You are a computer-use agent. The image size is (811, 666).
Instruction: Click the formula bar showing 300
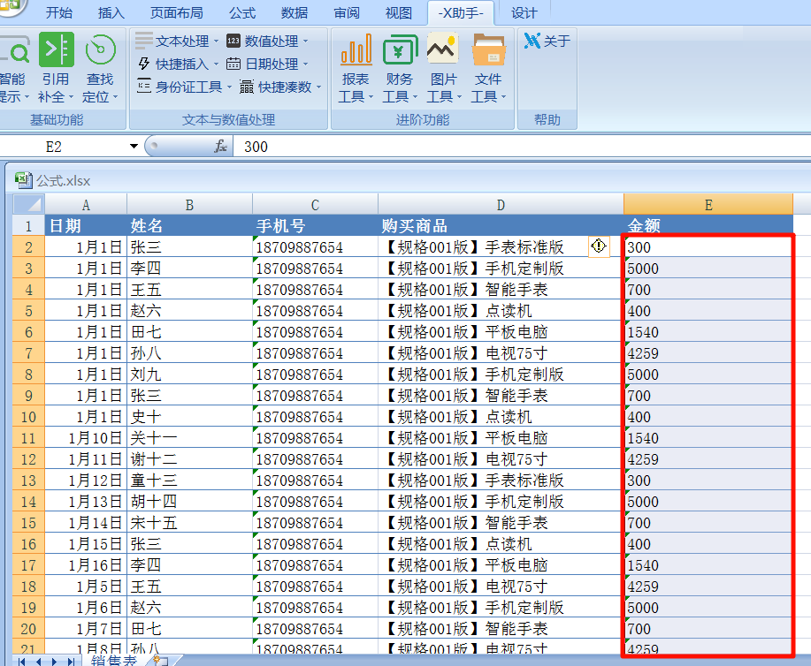click(523, 147)
